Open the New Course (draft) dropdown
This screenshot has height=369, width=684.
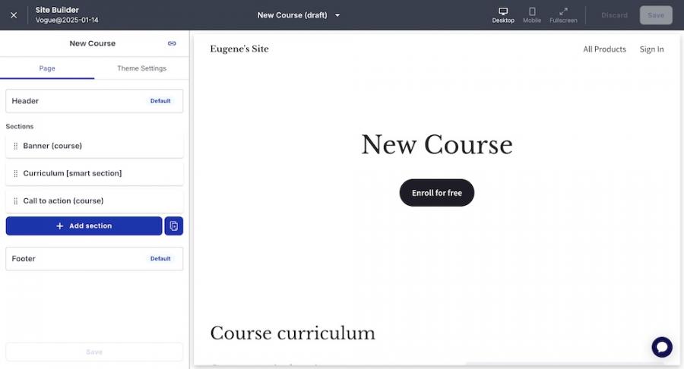coord(299,15)
